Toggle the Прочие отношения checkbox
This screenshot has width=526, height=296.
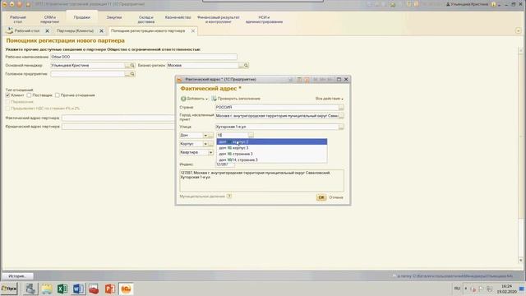coord(58,95)
